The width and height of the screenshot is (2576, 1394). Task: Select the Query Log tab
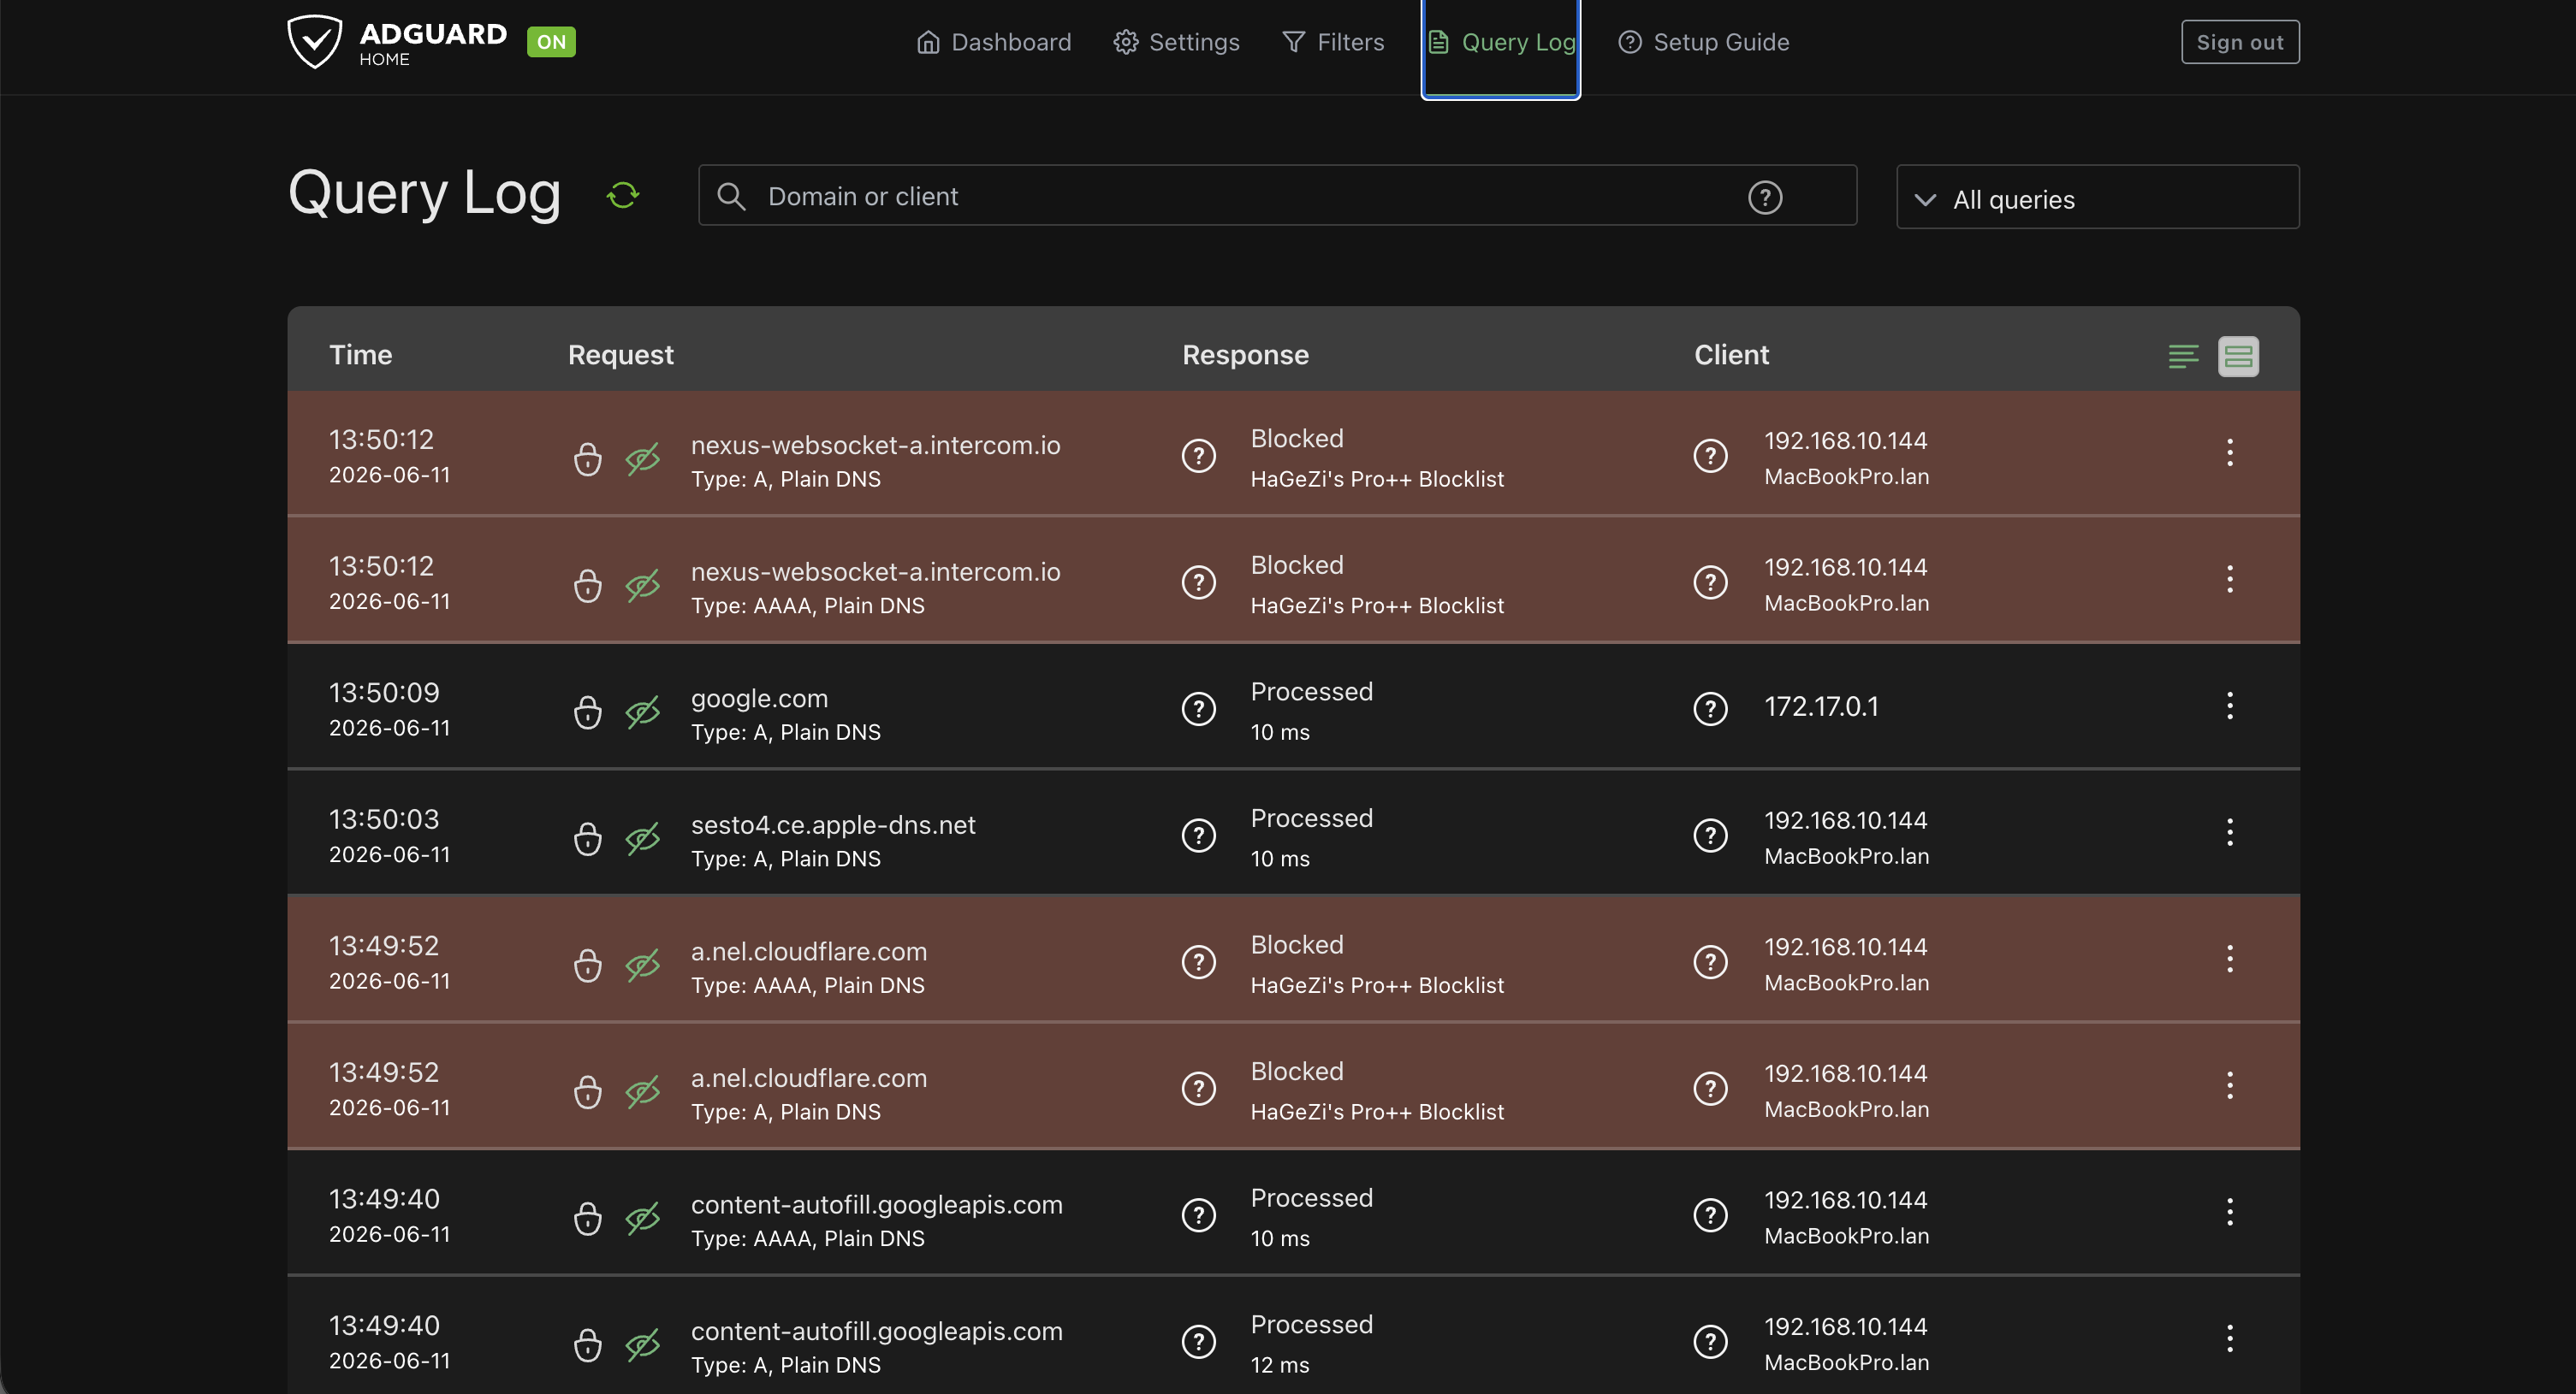1501,42
